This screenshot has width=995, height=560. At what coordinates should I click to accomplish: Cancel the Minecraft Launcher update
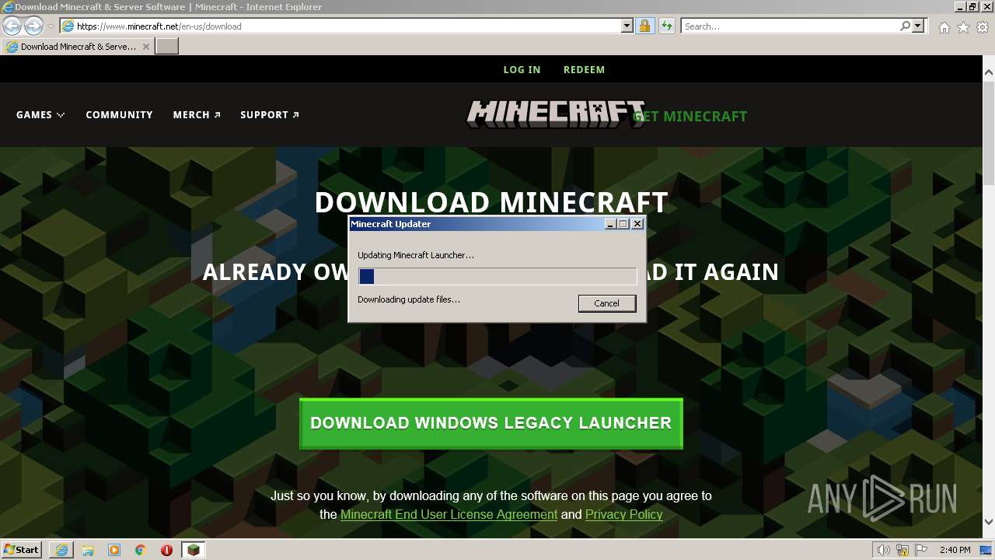[x=606, y=303]
